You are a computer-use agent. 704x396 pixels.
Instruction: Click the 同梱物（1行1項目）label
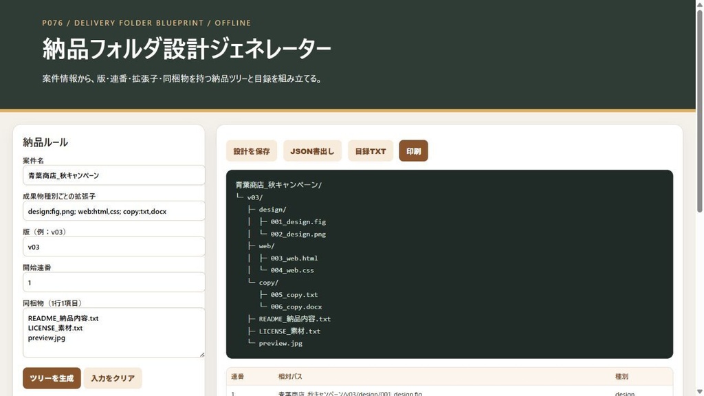(x=53, y=303)
